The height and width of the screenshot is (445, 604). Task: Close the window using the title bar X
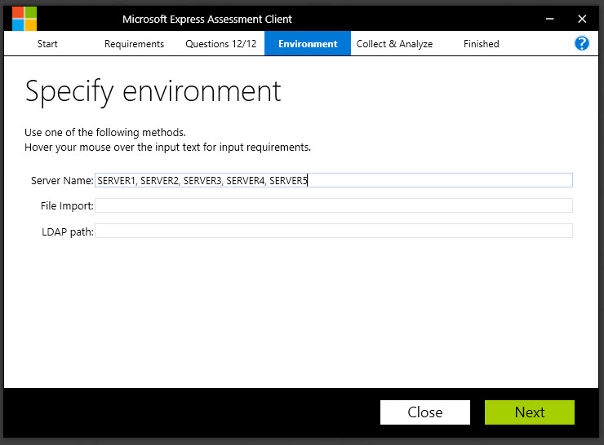point(582,18)
